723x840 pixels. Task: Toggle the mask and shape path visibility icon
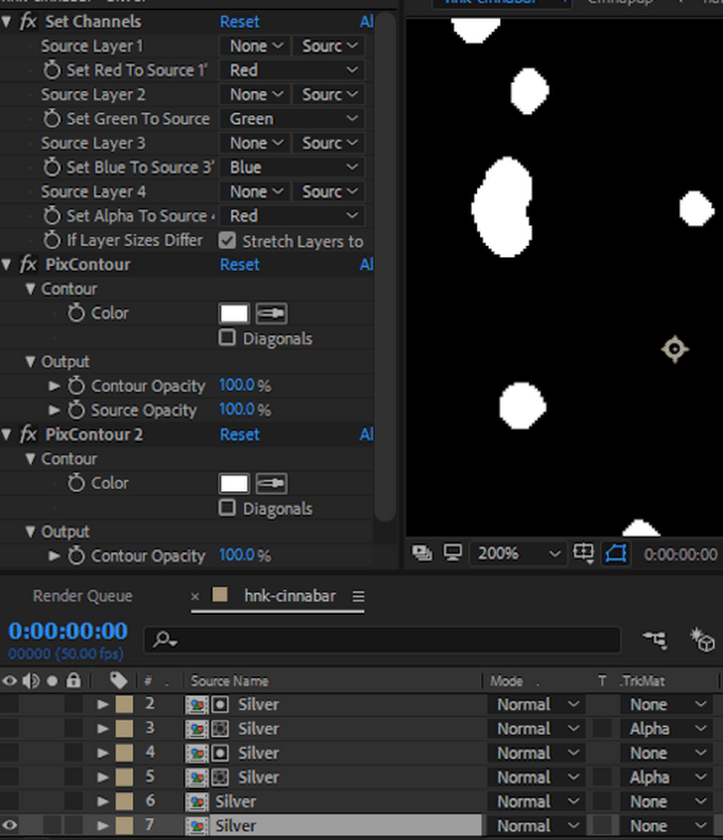pos(616,553)
